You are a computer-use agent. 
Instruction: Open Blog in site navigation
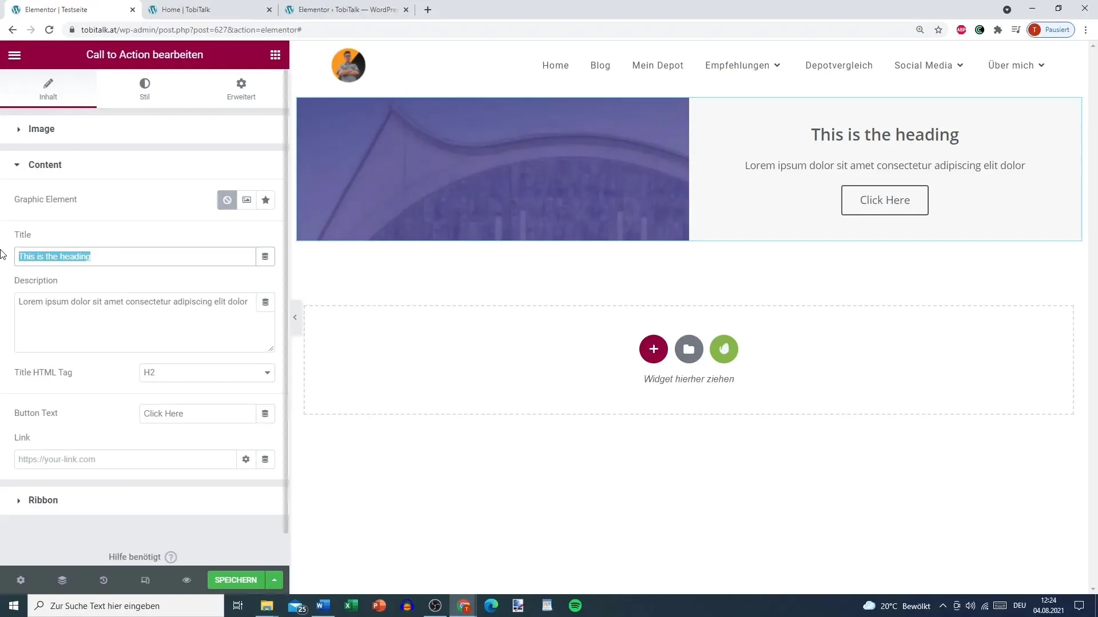click(600, 66)
